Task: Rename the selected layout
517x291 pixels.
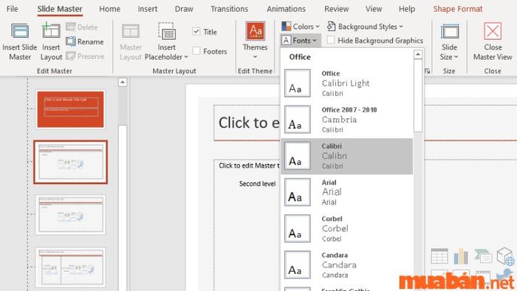Action: tap(85, 41)
